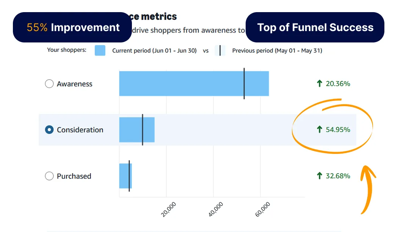Select the Awareness radio button

click(x=49, y=84)
